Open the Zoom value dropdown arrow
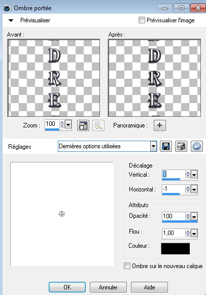 pos(68,124)
